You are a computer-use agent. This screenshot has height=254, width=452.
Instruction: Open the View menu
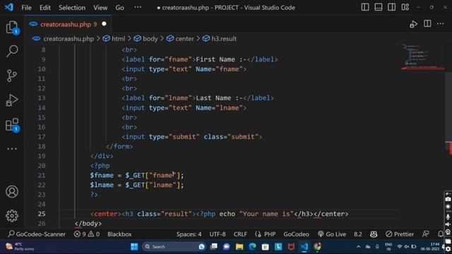pos(100,8)
